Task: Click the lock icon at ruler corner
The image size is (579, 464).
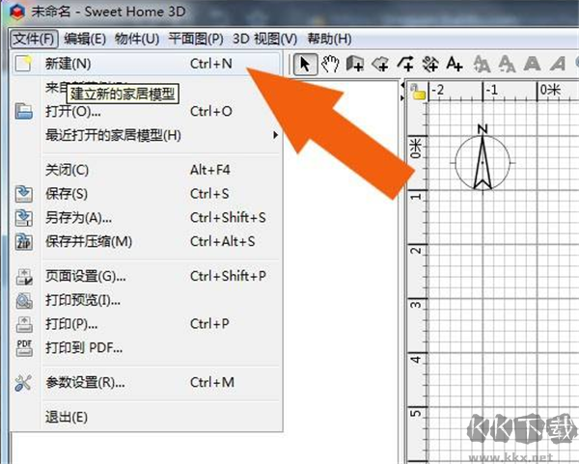Action: 418,92
